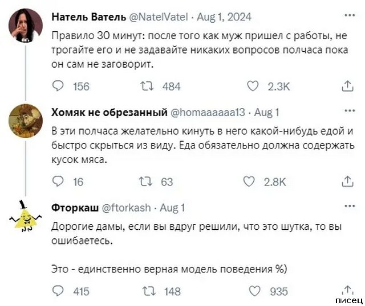Share Натель Ватель's tweet
This screenshot has height=306, width=365.
point(347,86)
